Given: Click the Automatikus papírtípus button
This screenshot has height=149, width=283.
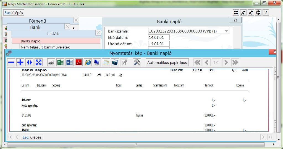Looking at the screenshot, I should pyautogui.click(x=167, y=63).
